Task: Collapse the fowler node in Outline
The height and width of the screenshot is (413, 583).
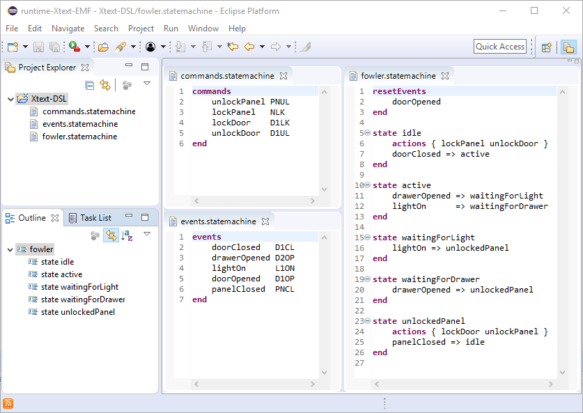Action: tap(10, 249)
